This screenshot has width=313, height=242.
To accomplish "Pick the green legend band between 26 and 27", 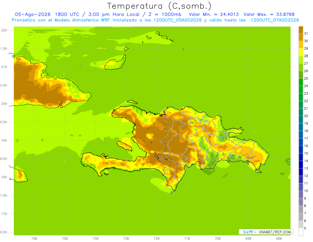I will coord(301,67).
